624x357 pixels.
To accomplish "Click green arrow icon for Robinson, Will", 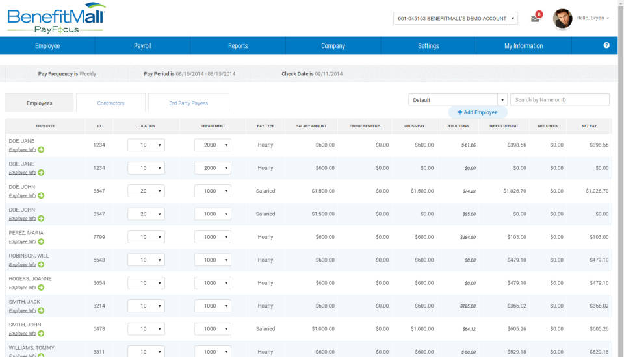I will tap(41, 265).
